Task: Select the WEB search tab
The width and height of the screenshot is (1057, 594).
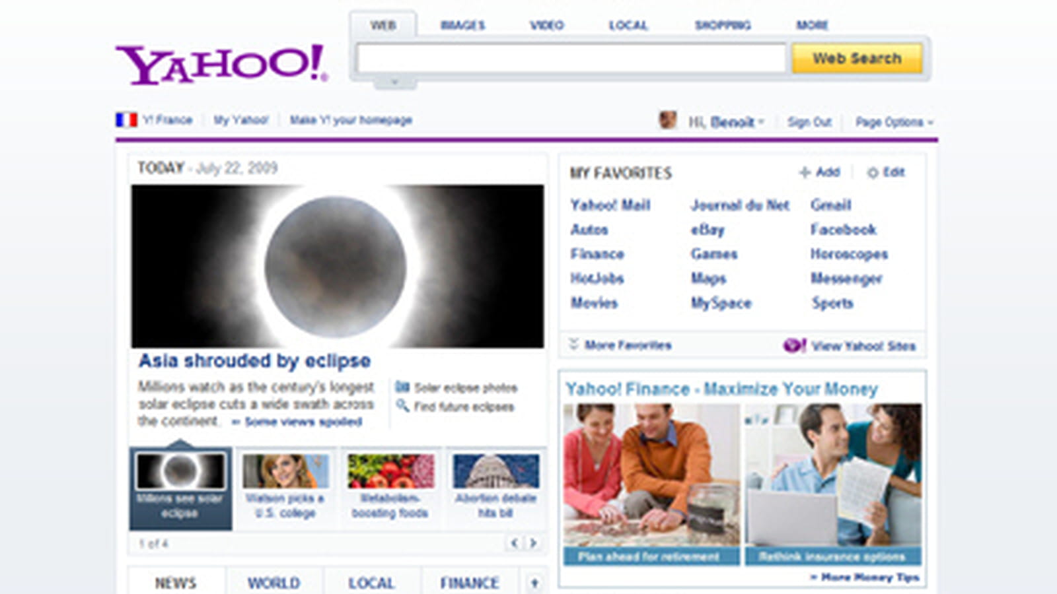Action: coord(383,25)
